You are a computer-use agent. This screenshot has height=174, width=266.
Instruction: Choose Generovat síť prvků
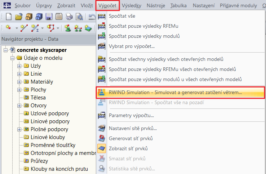pyautogui.click(x=181, y=138)
